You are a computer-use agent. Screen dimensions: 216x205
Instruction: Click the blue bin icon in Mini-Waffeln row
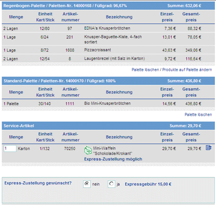(208, 148)
